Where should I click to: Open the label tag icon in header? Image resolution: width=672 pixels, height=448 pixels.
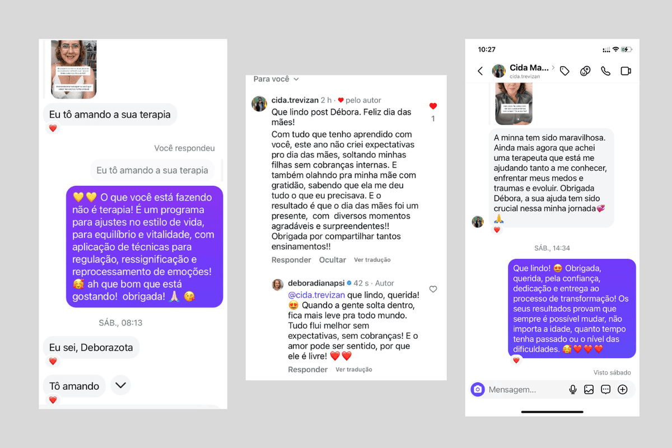click(564, 71)
